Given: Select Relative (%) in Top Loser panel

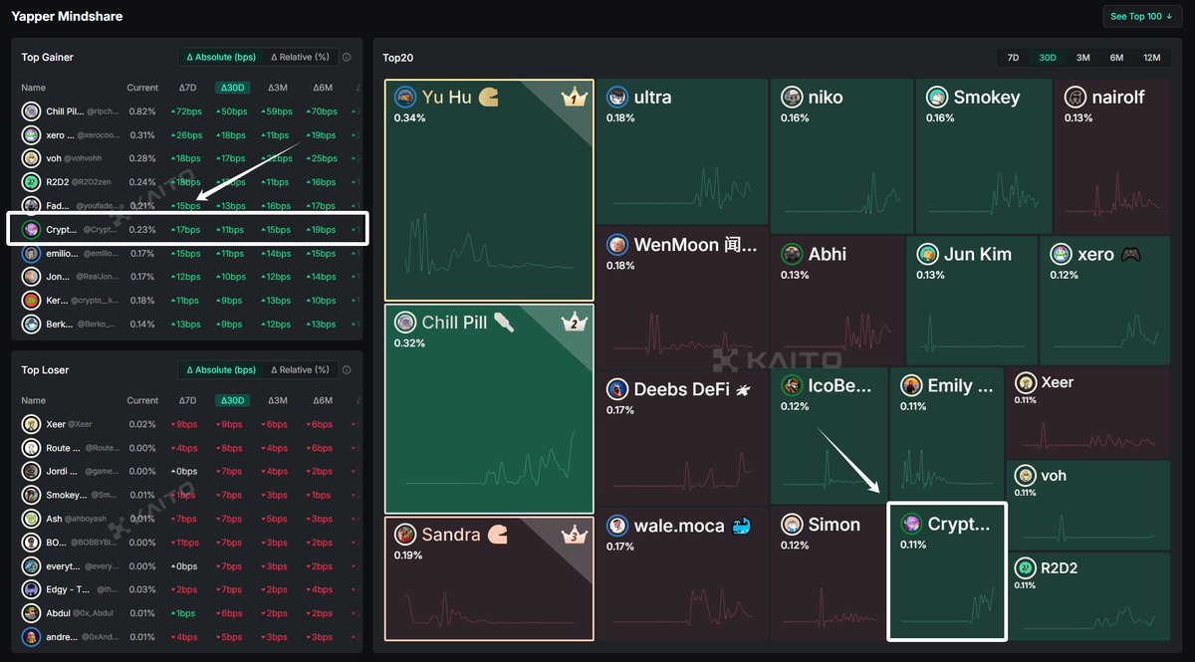Looking at the screenshot, I should [300, 369].
